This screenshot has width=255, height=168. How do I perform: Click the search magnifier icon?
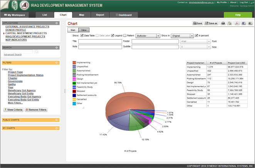tap(37, 51)
